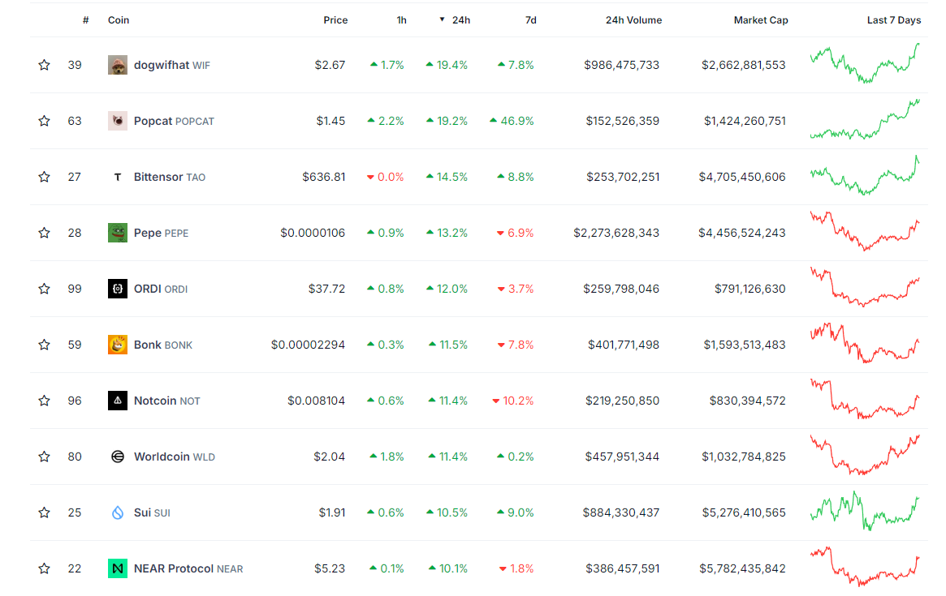Click the $791,126,630 market cap for ORDI
The image size is (946, 596).
(x=750, y=289)
